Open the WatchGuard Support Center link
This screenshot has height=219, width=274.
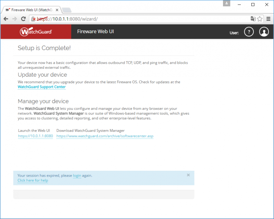(x=41, y=87)
